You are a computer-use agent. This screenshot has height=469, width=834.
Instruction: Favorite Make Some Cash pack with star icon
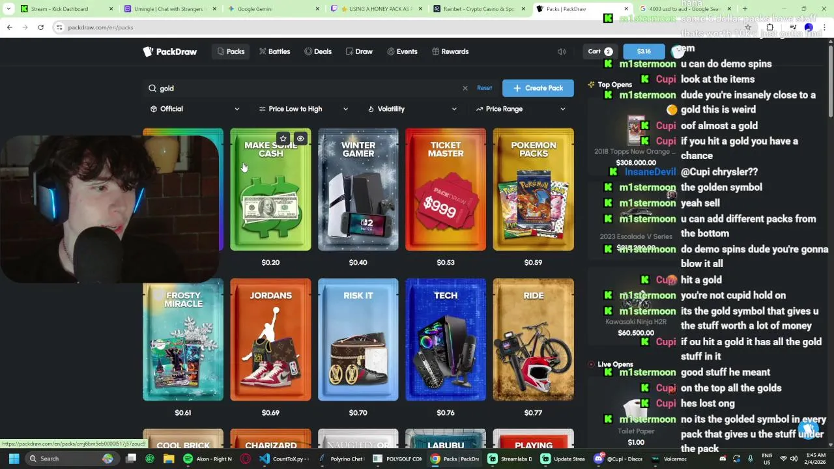(283, 139)
